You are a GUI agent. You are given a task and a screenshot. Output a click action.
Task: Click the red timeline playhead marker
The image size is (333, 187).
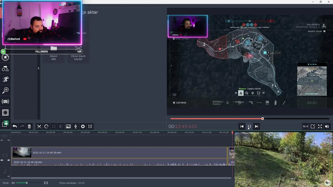[232, 133]
